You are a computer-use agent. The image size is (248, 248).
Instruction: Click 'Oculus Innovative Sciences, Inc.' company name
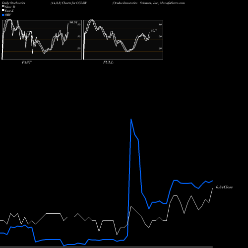pyautogui.click(x=136, y=3)
